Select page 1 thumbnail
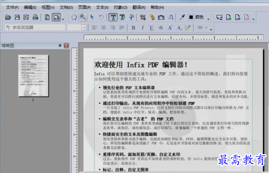This screenshot has height=173, width=269. [x=34, y=76]
